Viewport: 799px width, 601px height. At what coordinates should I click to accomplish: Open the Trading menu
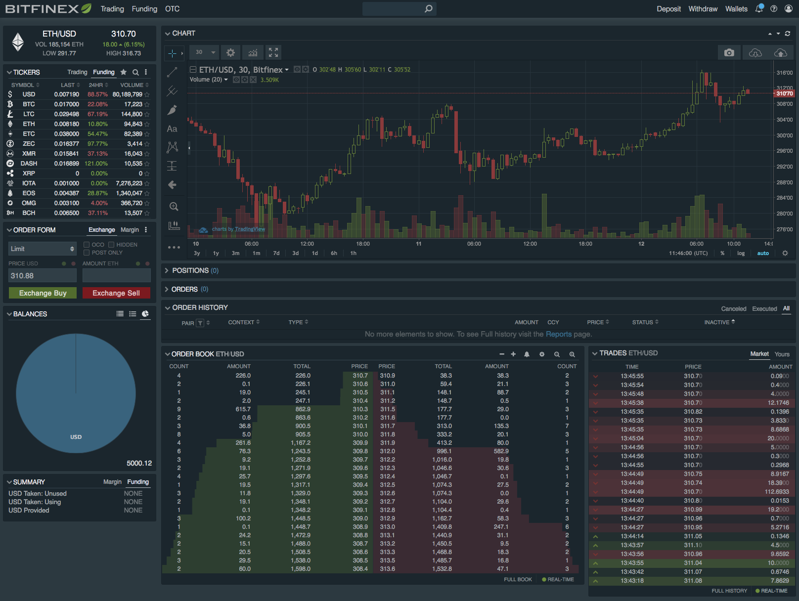point(112,9)
